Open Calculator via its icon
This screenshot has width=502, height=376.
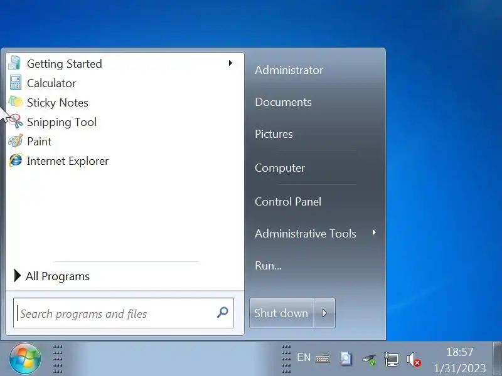click(x=15, y=83)
